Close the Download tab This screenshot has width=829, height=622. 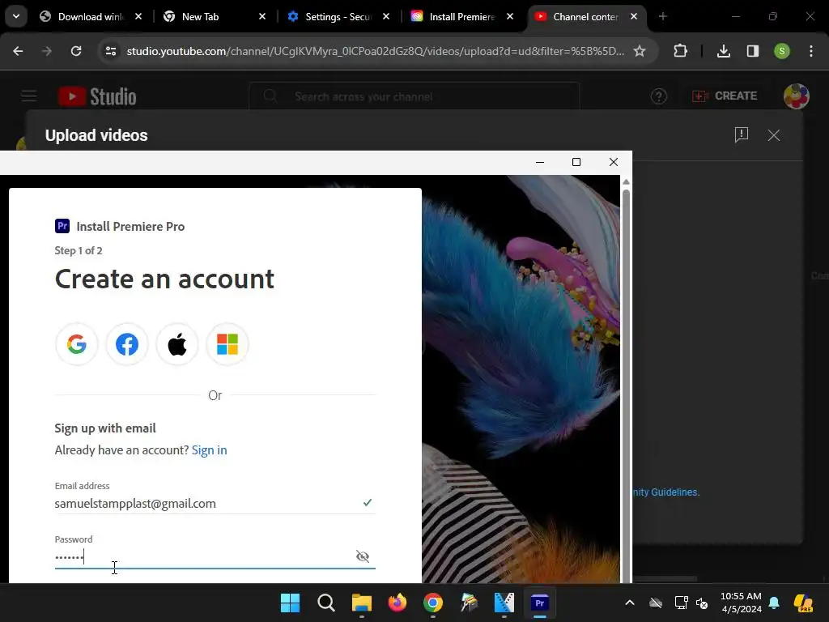[x=138, y=16]
